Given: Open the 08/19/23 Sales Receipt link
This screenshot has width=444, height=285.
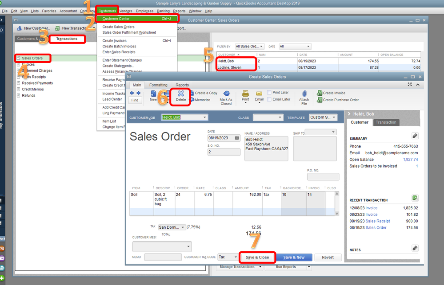Looking at the screenshot, I should click(377, 221).
